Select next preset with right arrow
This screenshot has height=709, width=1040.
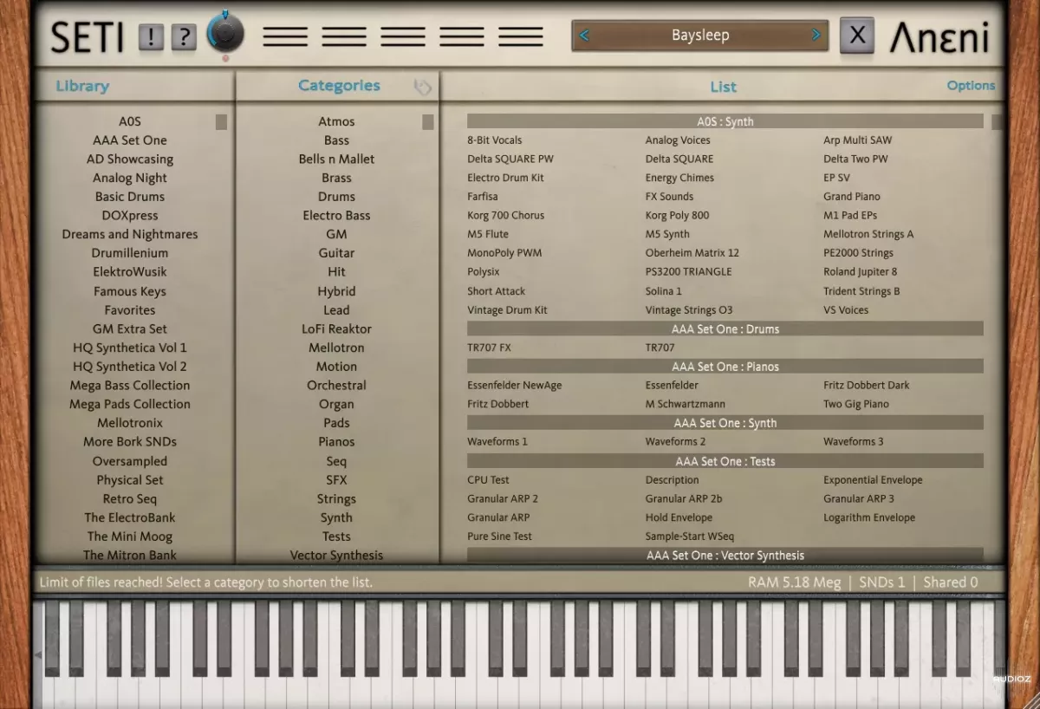click(816, 36)
